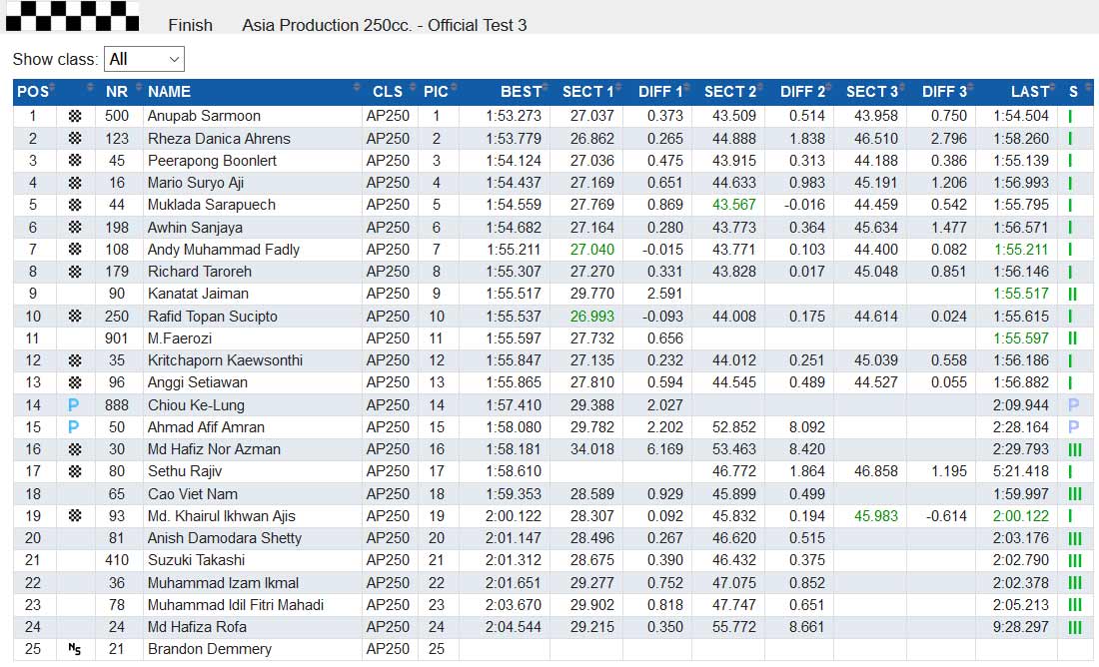Click checkered flag for Rafid Topan Sucipto
The width and height of the screenshot is (1099, 667).
click(75, 317)
